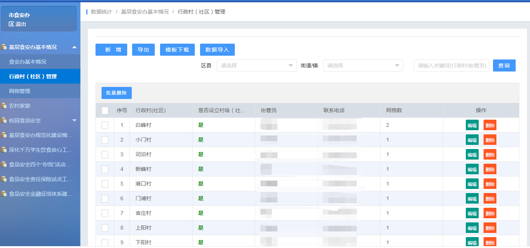Click clipboard icon next to 食品安全四个"你我"活动

pyautogui.click(x=4, y=164)
